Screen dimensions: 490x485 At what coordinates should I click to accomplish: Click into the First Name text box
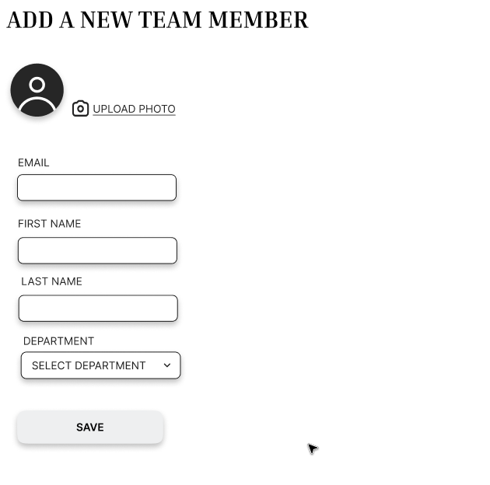(x=97, y=251)
